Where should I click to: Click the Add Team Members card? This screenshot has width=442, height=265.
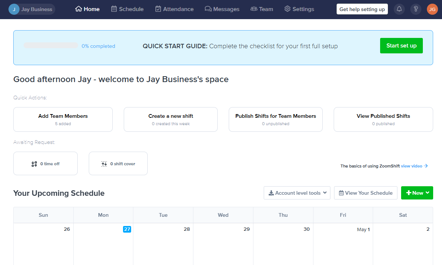pyautogui.click(x=63, y=119)
